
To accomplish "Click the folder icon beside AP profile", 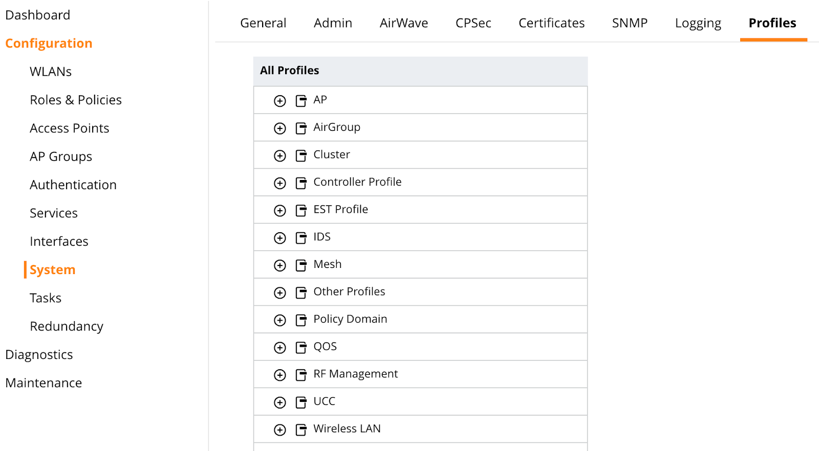I will (x=301, y=101).
